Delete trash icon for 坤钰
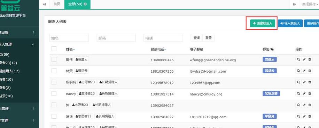This screenshot has height=128, width=319. [x=310, y=116]
